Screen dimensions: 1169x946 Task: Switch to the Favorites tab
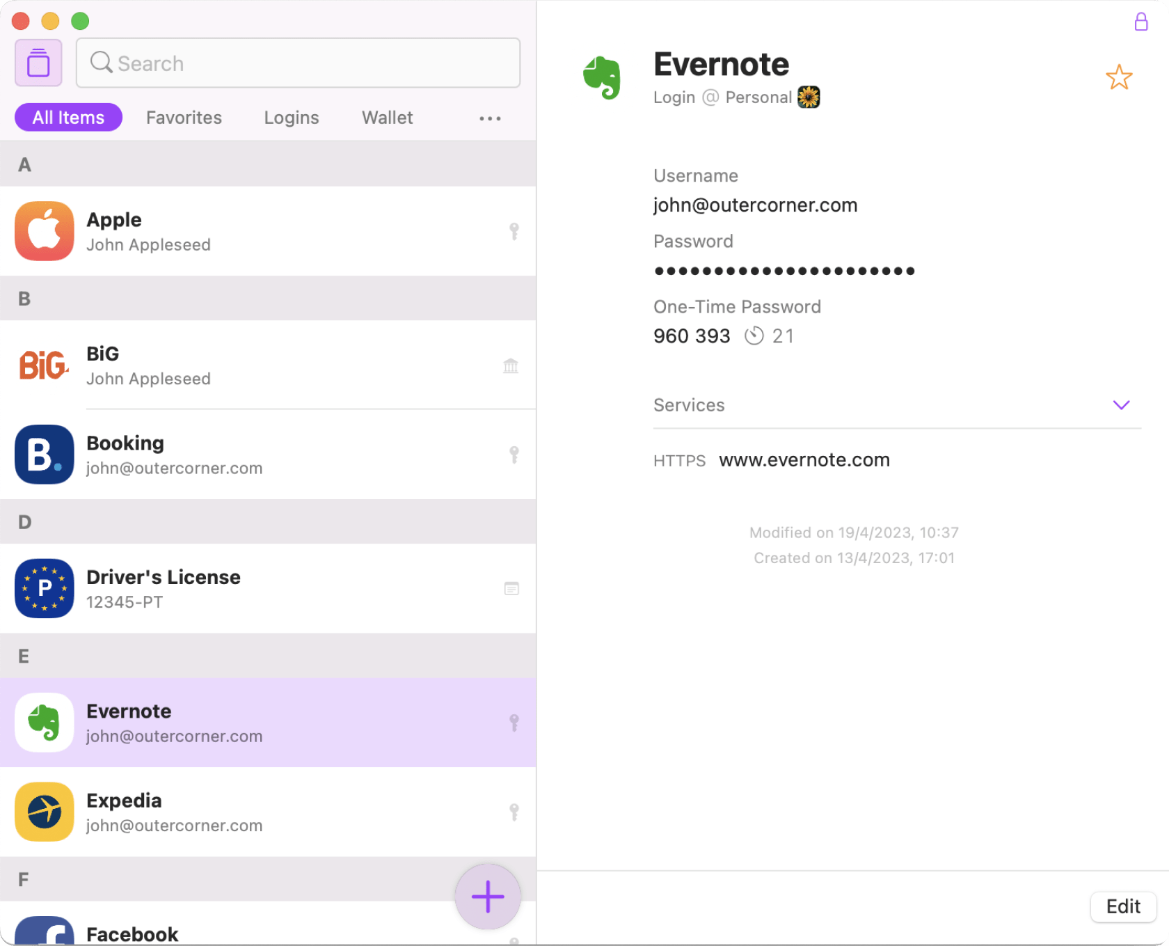tap(184, 118)
